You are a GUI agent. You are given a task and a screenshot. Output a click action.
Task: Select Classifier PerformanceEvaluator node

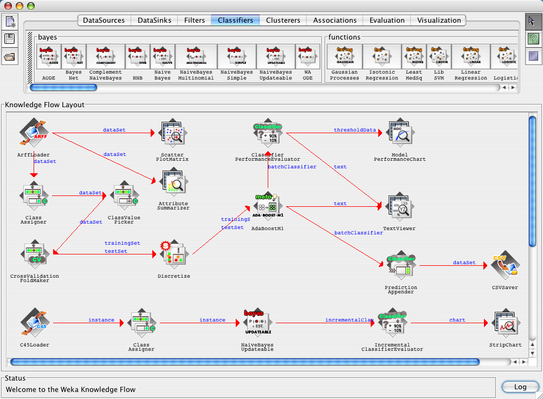[268, 133]
